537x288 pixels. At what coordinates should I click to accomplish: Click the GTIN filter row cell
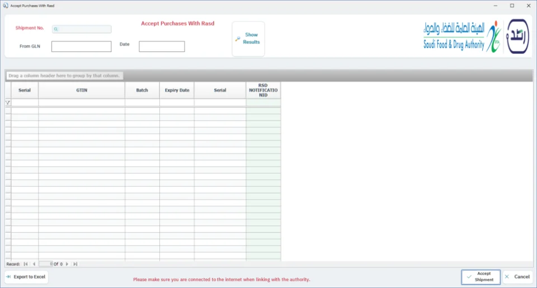point(82,102)
